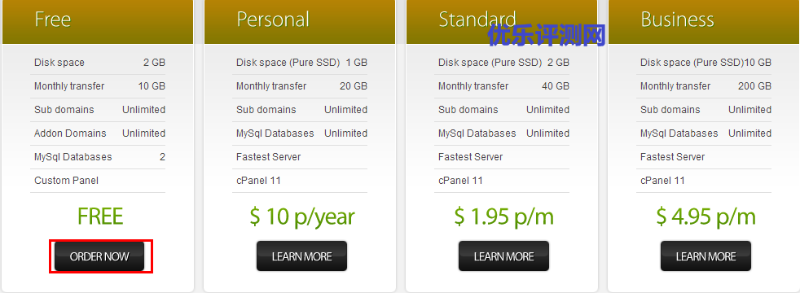
Task: Select the Business plan header
Action: pos(704,22)
